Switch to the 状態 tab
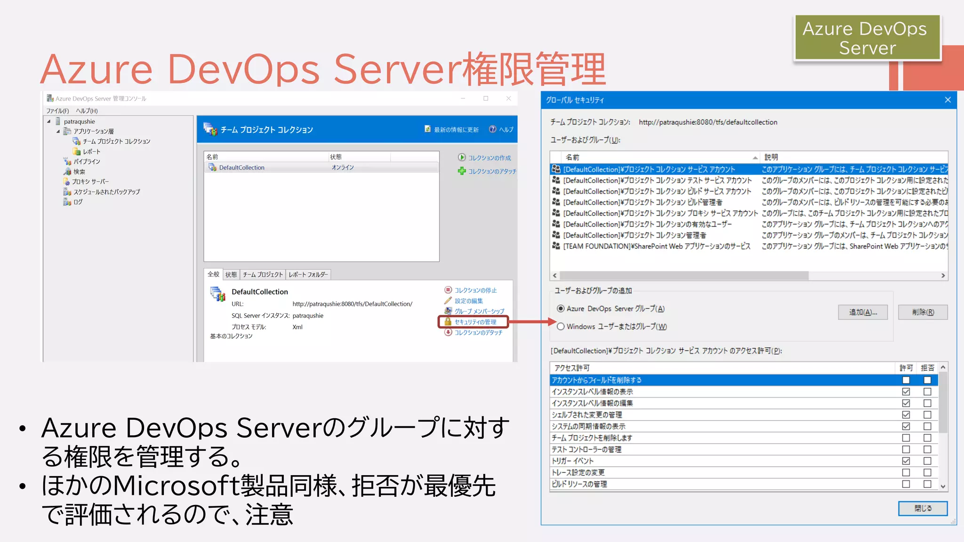 [231, 274]
